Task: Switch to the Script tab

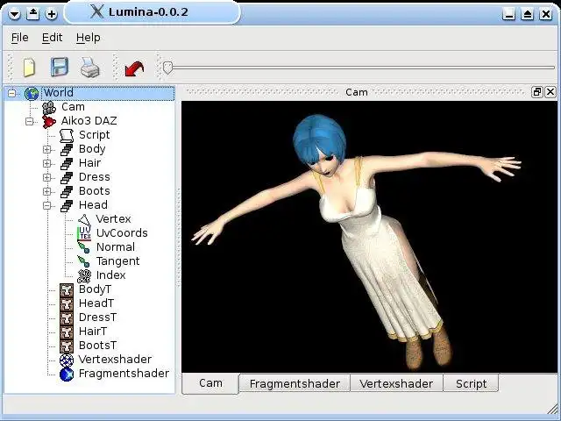Action: [471, 384]
